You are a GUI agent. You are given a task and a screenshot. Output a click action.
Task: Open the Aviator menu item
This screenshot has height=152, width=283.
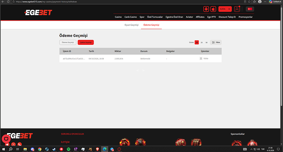189,17
